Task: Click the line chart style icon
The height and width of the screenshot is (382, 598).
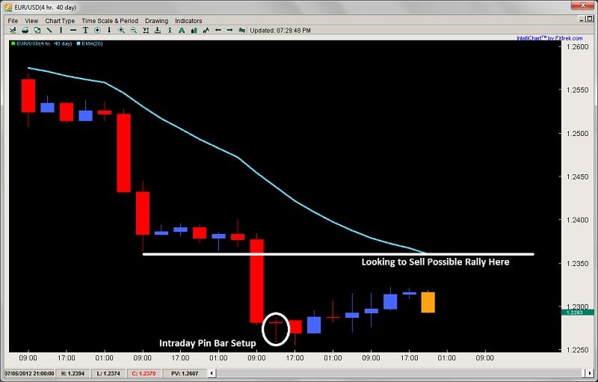Action: pyautogui.click(x=206, y=30)
